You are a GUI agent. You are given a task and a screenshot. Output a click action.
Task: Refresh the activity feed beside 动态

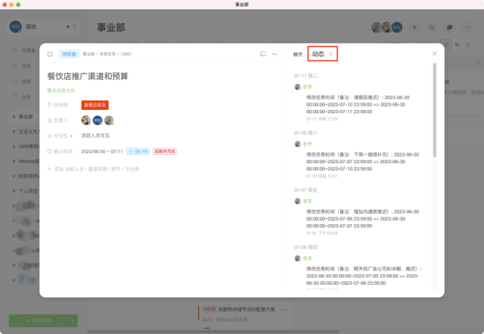tap(331, 54)
